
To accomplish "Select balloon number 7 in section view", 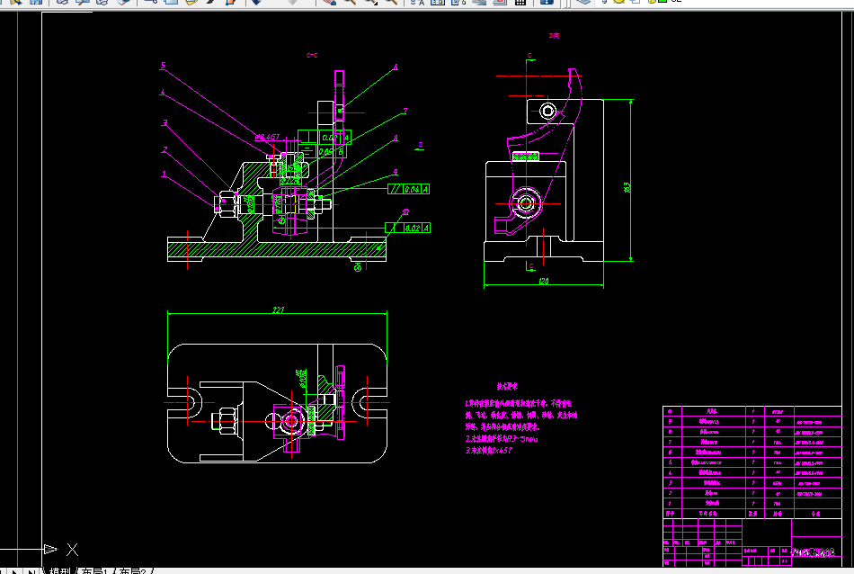I will tap(405, 112).
